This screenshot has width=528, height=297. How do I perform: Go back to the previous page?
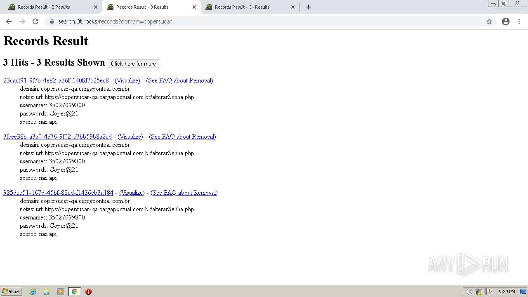tap(9, 21)
